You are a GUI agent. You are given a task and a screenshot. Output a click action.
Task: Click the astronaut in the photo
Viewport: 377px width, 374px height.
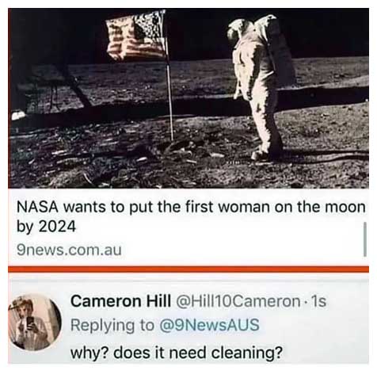tap(260, 87)
